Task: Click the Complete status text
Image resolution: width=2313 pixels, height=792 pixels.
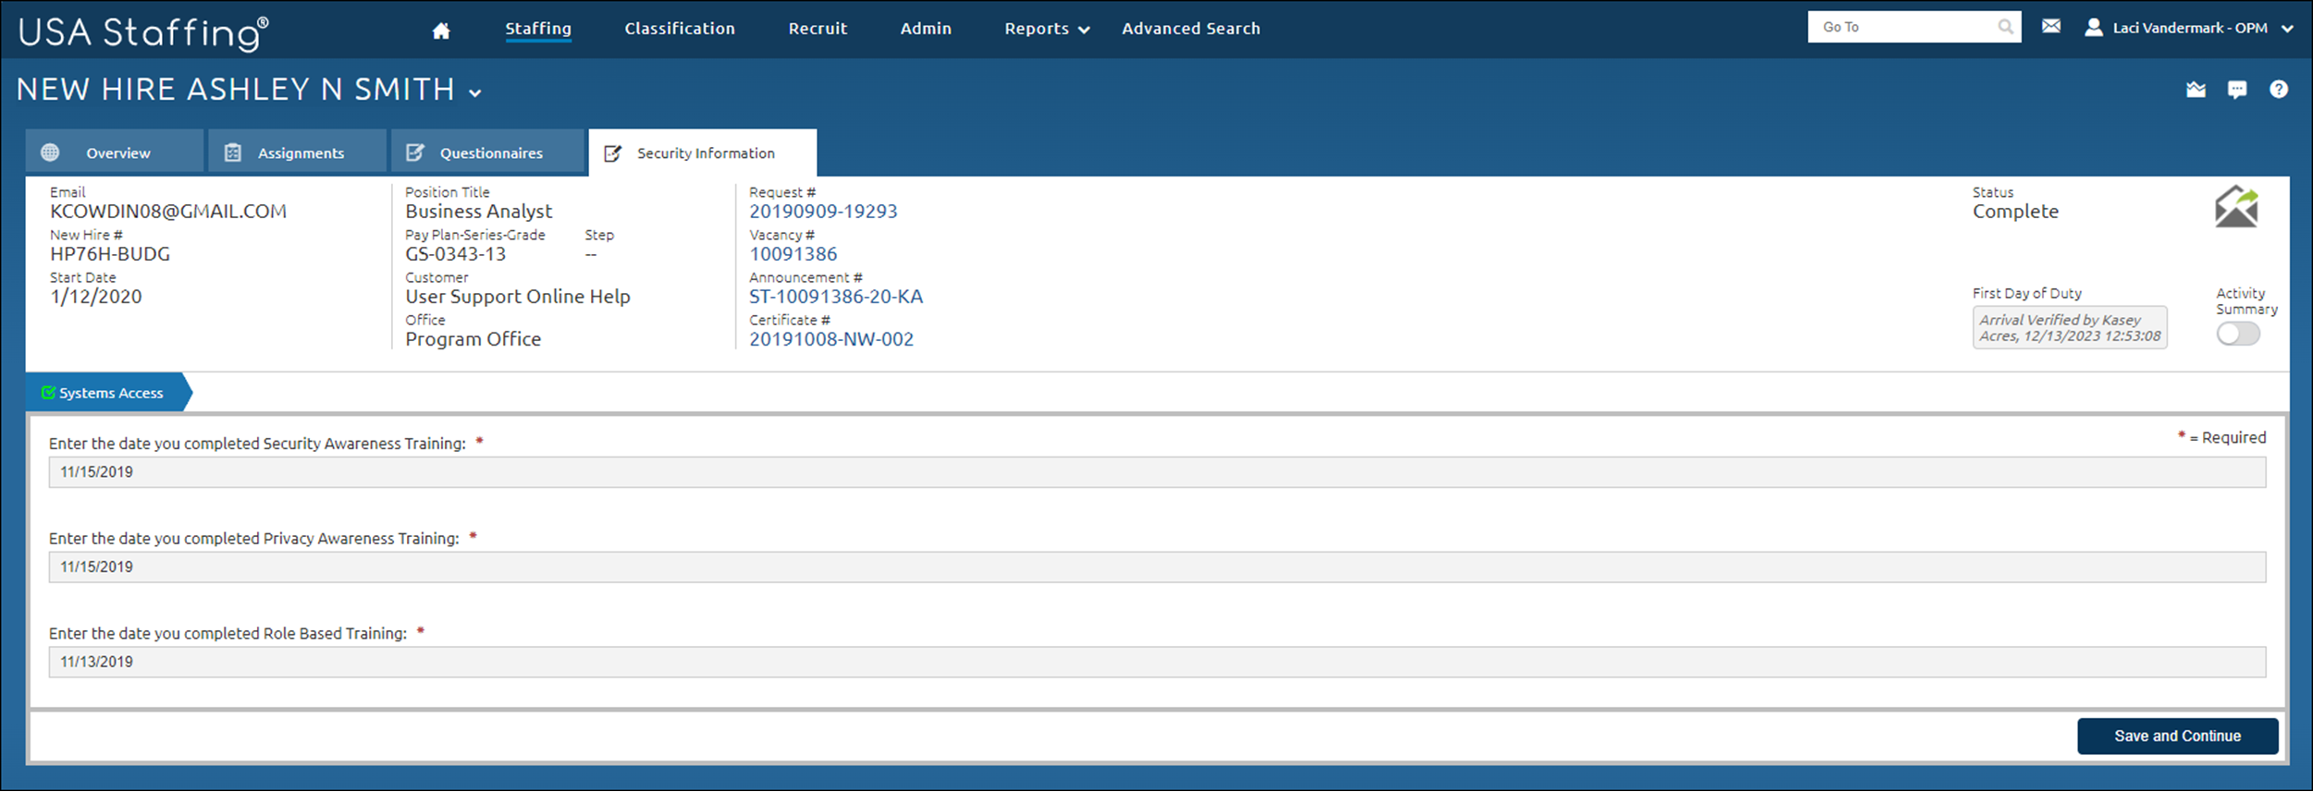Action: click(x=2015, y=212)
